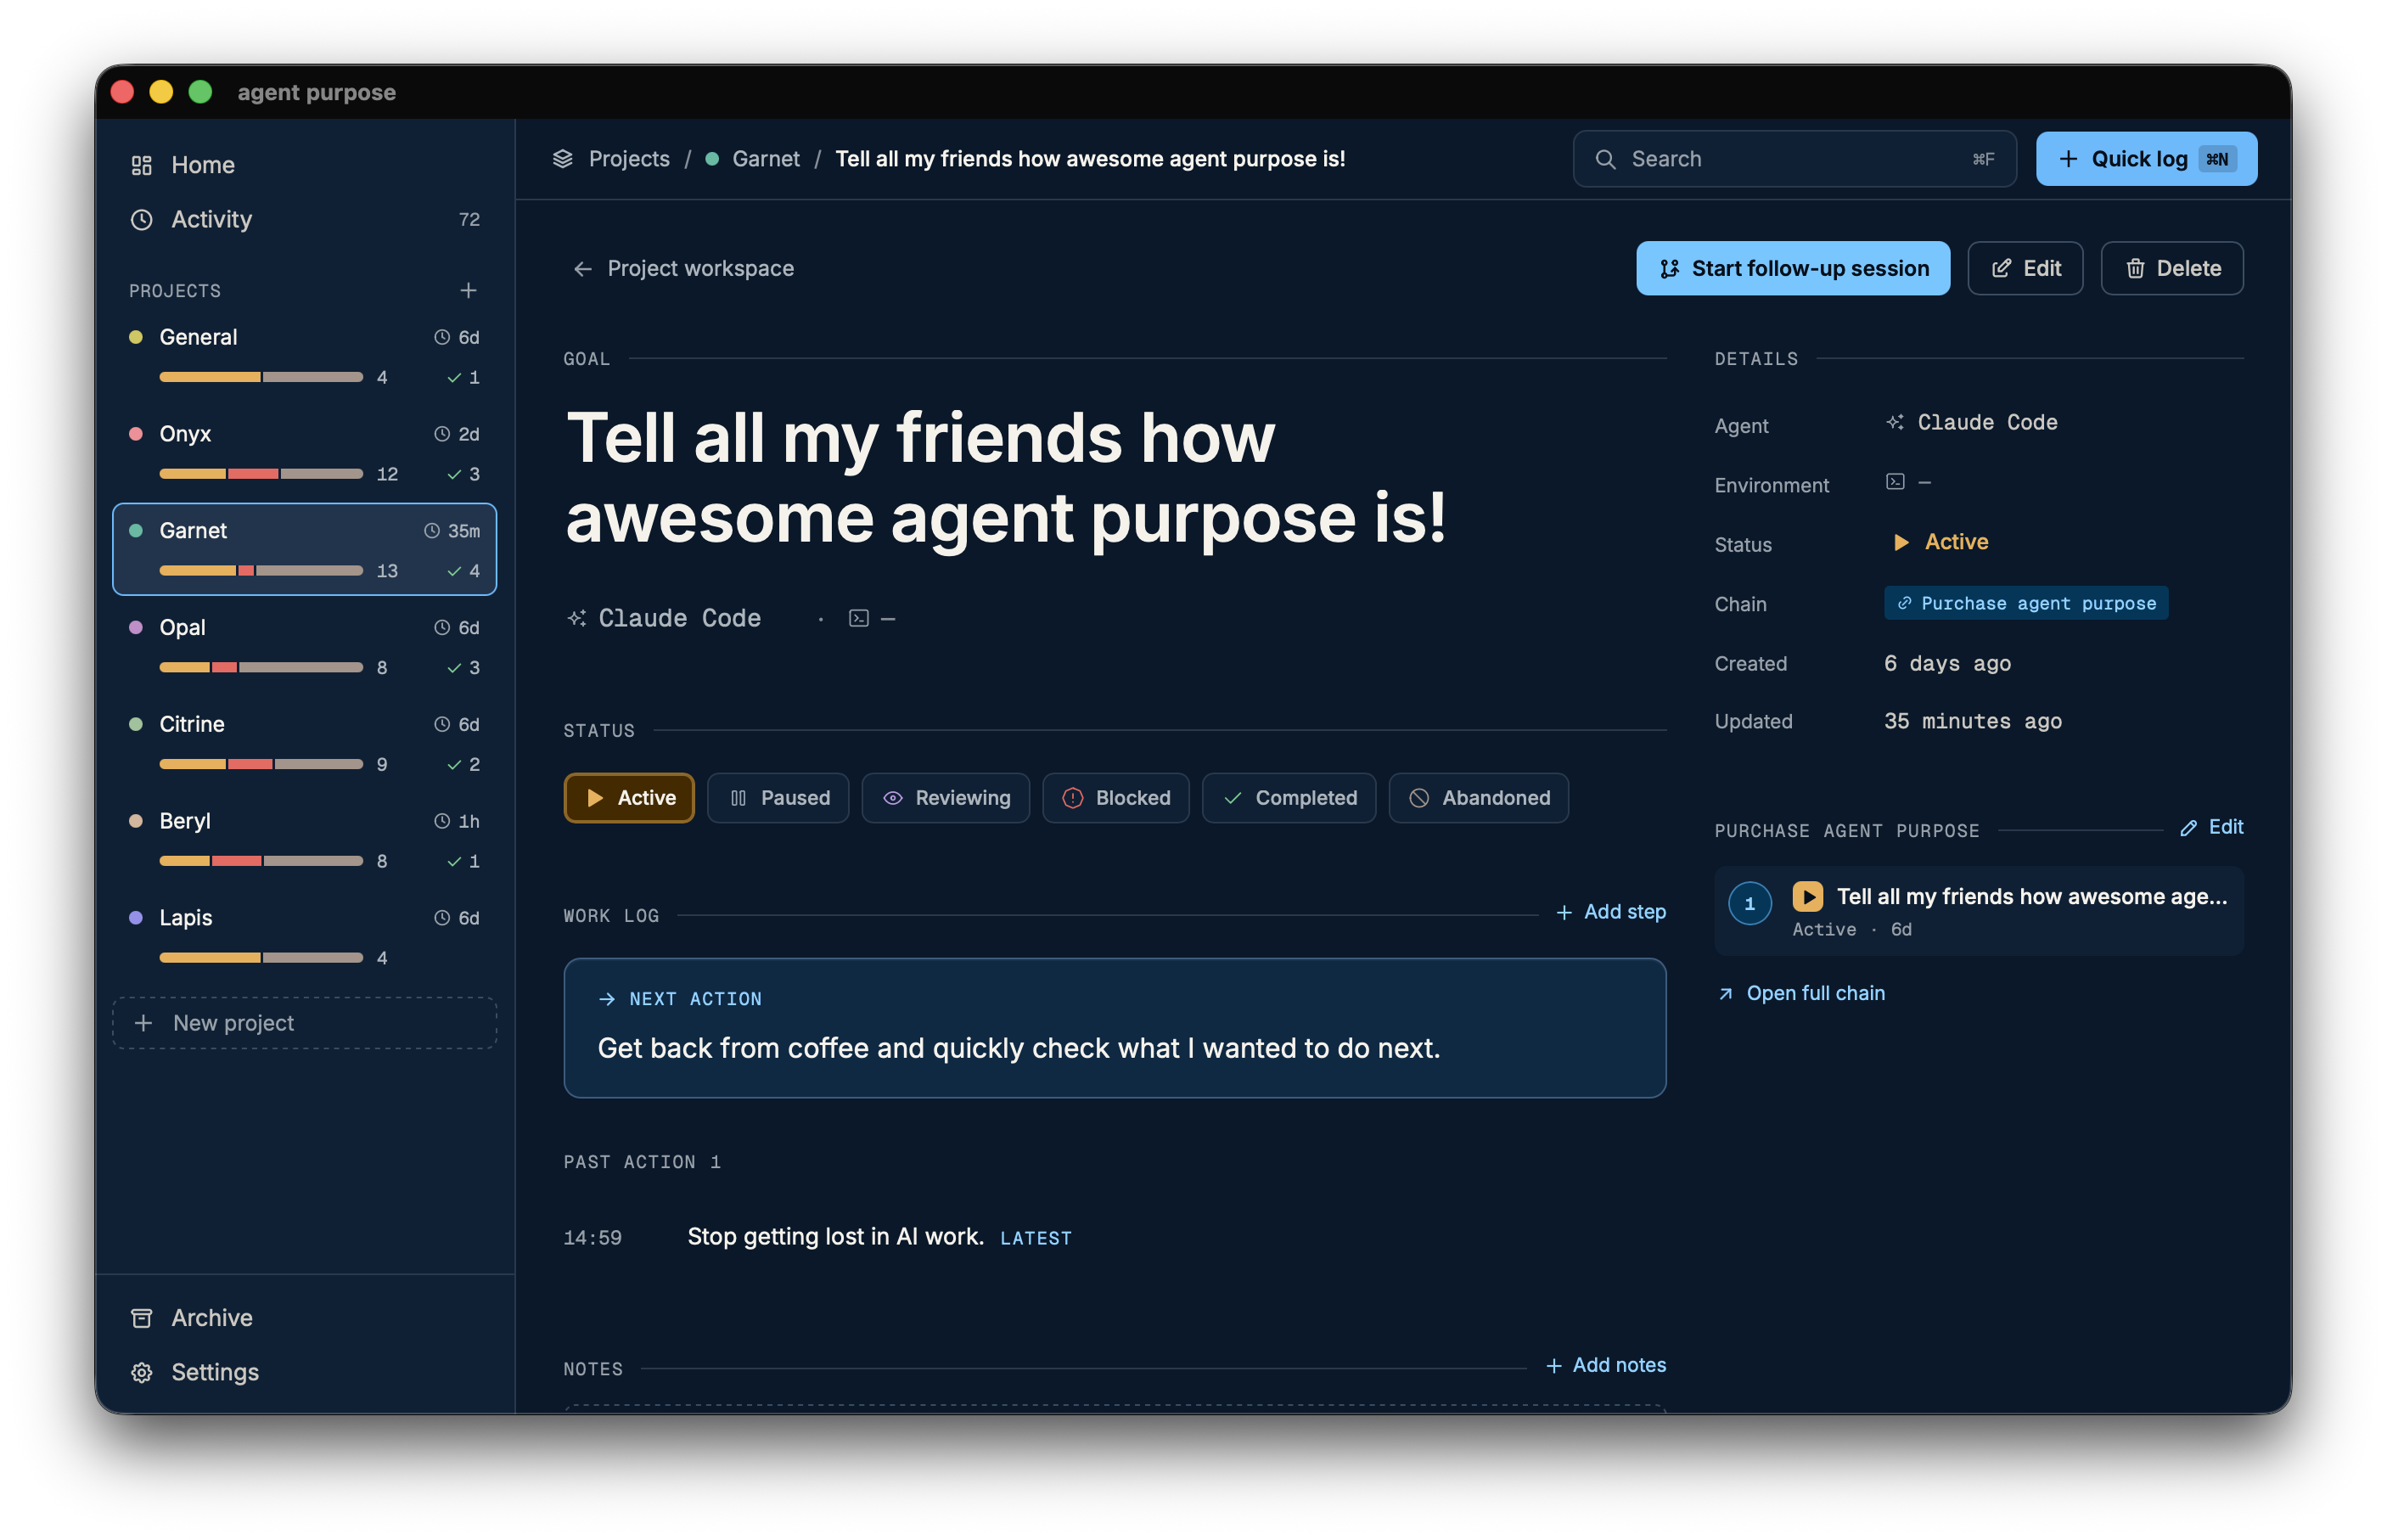Click the Quick log button

[x=2146, y=159]
